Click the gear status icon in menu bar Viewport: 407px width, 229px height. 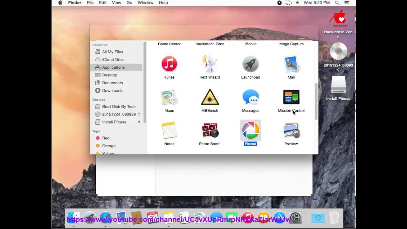[x=279, y=3]
